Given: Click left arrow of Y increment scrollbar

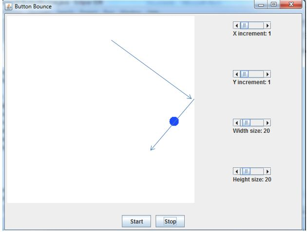Looking at the screenshot, I should (237, 74).
